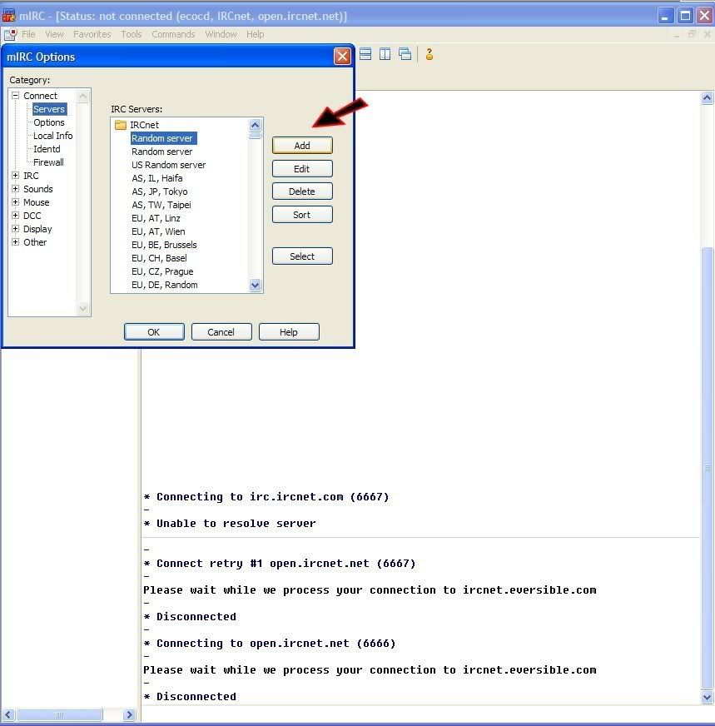
Task: Open the File menu
Action: (28, 34)
